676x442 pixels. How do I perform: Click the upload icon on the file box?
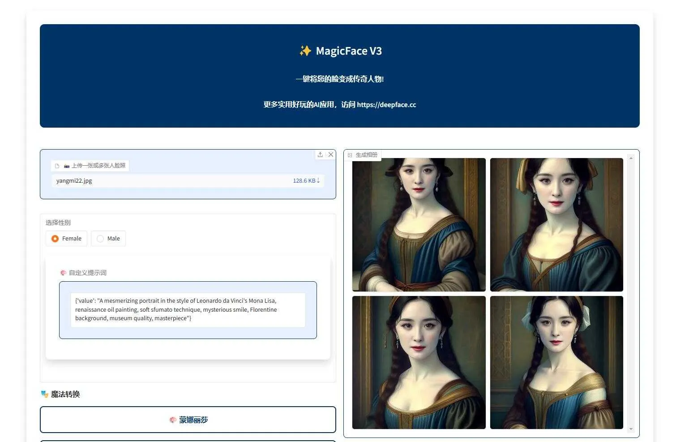tap(320, 154)
